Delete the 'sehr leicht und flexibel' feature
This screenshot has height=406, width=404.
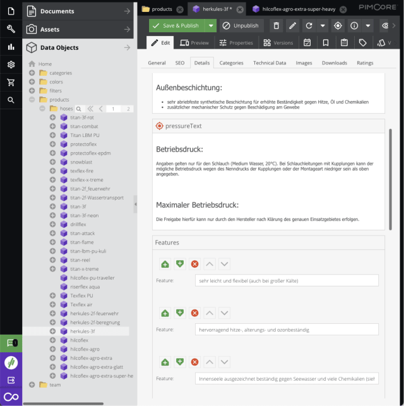[194, 263]
